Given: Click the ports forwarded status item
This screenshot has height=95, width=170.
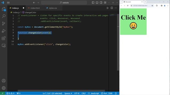Looking at the screenshot, I should [19, 93].
